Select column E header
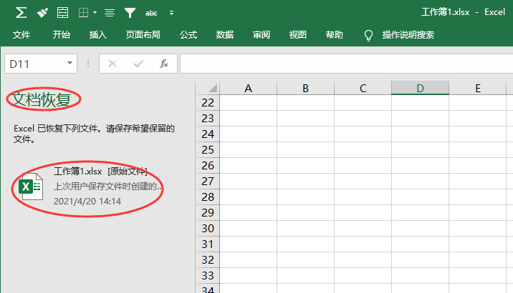Viewport: 513px width, 293px height. [x=478, y=88]
